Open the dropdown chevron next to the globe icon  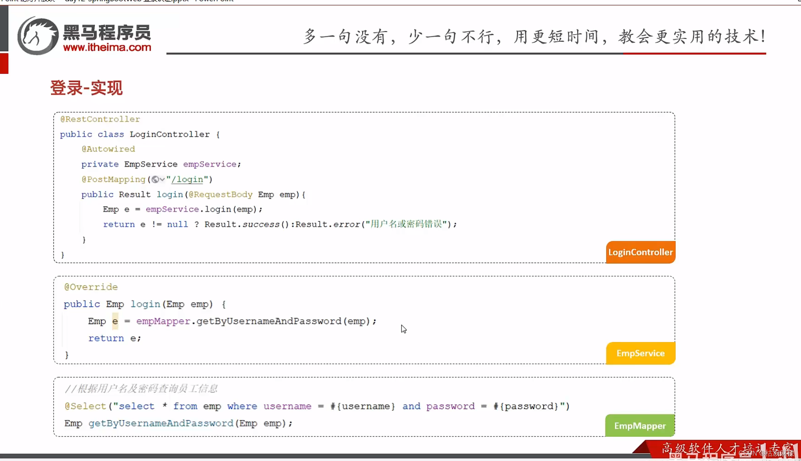pyautogui.click(x=163, y=179)
